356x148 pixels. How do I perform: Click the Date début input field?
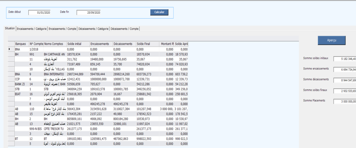pos(40,13)
